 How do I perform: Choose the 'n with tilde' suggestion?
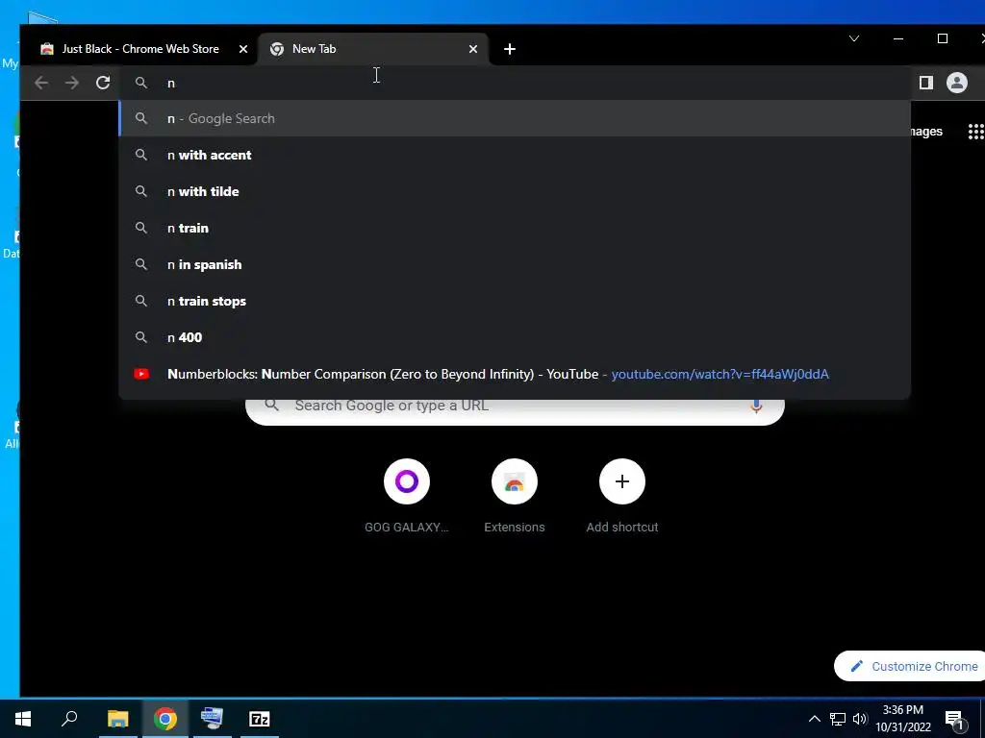point(515,191)
